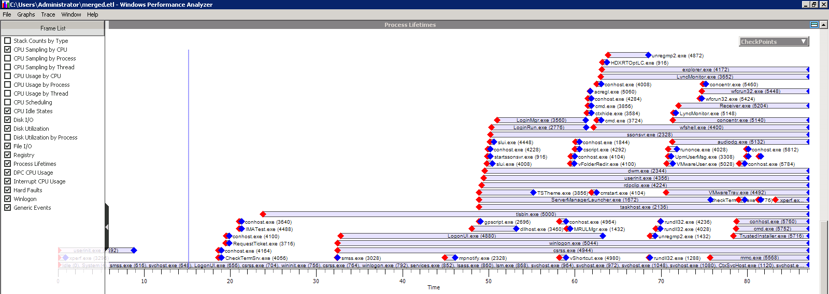Hide the Process Lifetimes graph via checkbox
Viewport: 829px width, 294px height.
tap(7, 163)
